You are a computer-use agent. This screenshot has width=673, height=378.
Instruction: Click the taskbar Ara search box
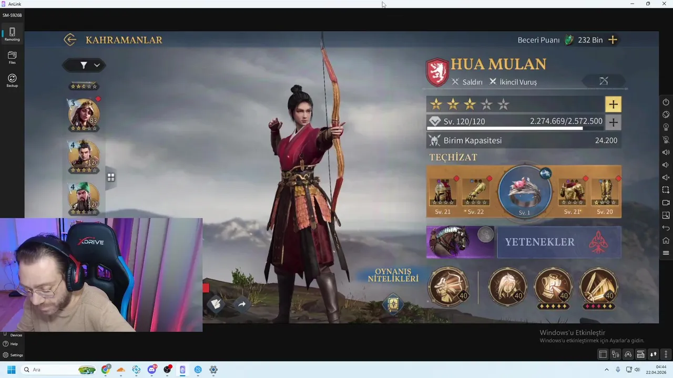tap(59, 370)
